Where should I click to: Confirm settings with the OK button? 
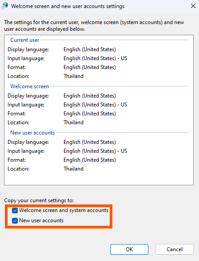[129, 249]
